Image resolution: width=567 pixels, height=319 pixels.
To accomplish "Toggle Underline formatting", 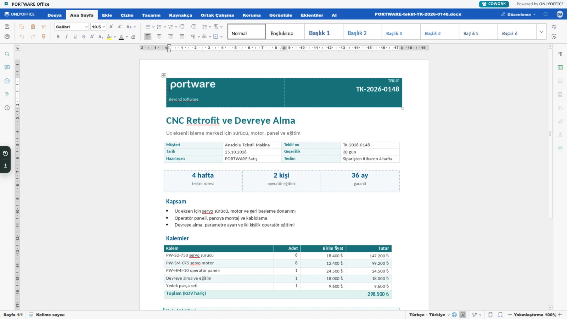I will [x=75, y=37].
